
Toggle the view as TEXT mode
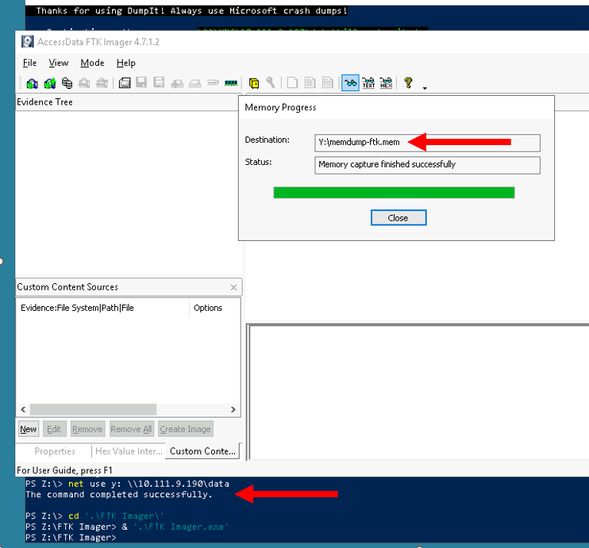coord(368,82)
